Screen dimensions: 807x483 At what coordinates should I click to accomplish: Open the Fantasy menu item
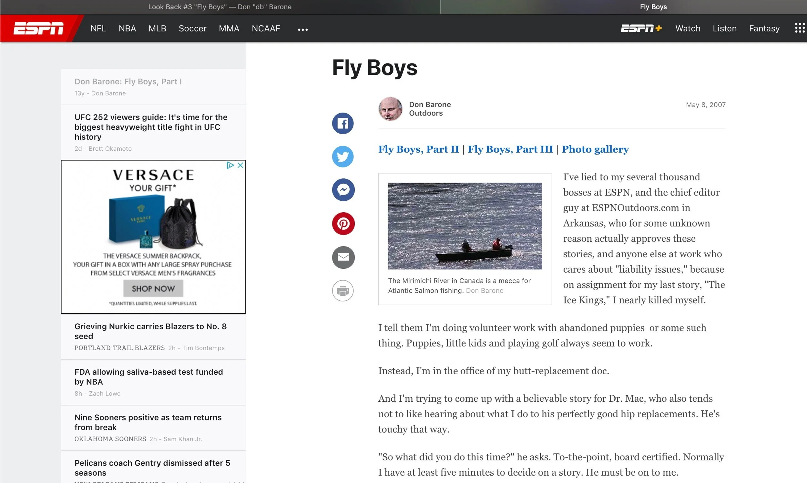(x=764, y=28)
